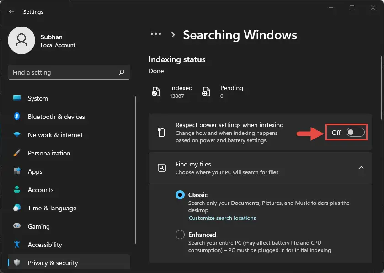
Task: Click the search magnifier icon in Find a setting
Action: click(x=122, y=72)
